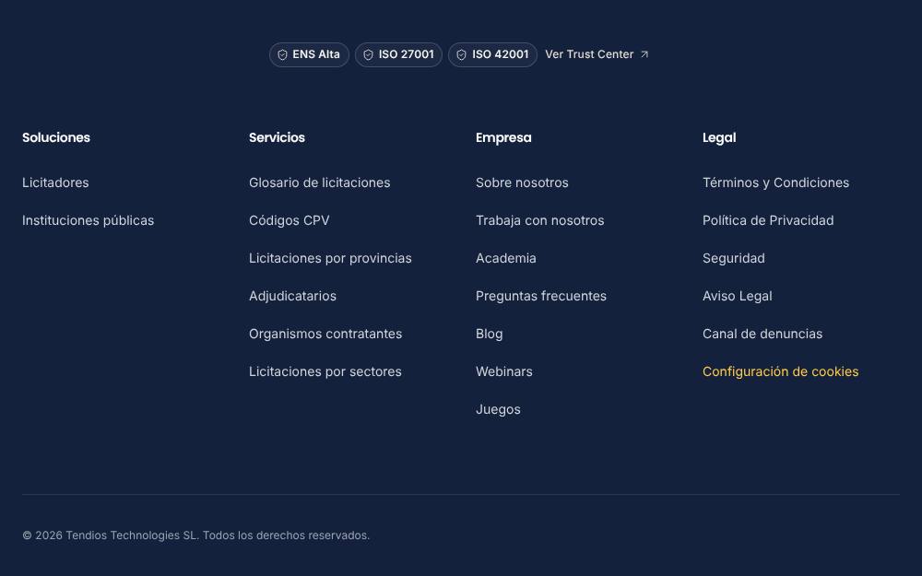Viewport: 922px width, 576px height.
Task: Open the Licitadores link
Action: [55, 182]
